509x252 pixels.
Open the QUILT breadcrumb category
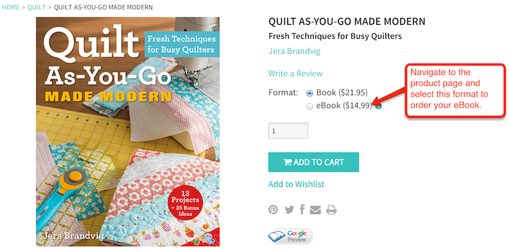36,7
